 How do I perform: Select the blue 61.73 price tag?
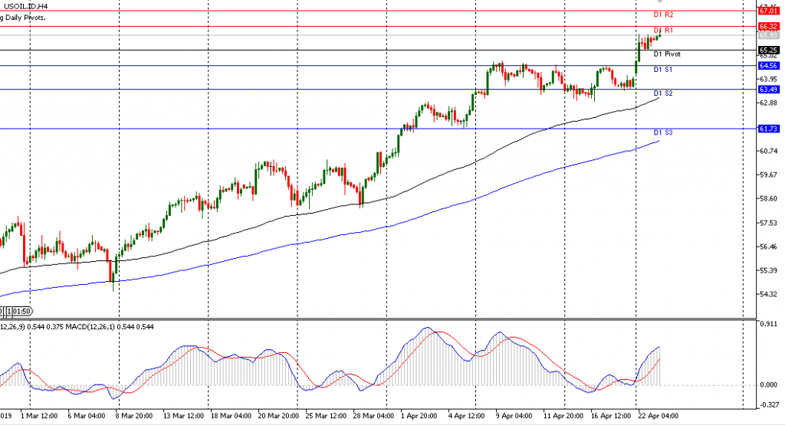(x=768, y=129)
